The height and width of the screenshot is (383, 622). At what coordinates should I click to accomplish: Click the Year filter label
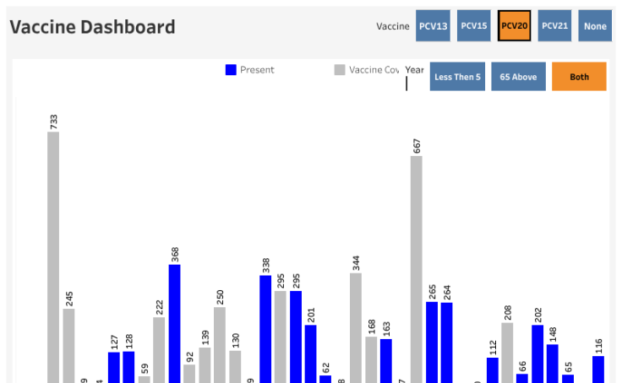pos(414,70)
